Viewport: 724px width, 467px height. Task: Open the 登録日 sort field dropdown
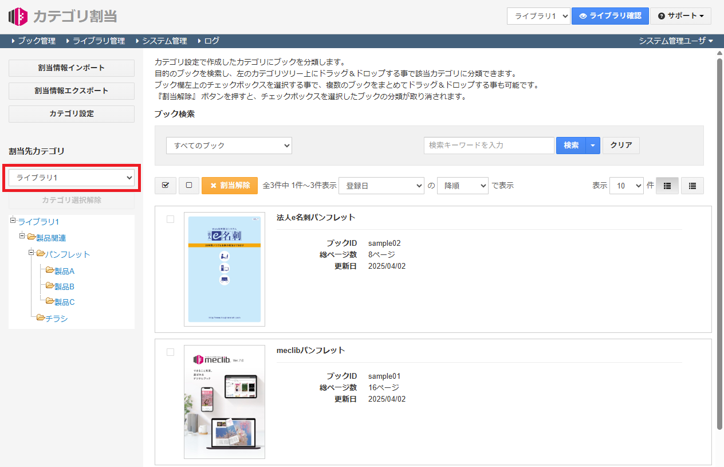pos(381,186)
